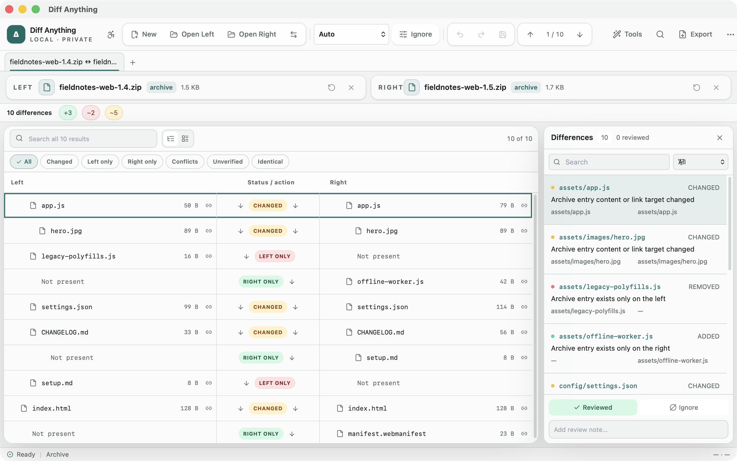This screenshot has height=461, width=737.
Task: Filter by the +3 added badge
Action: (x=68, y=113)
